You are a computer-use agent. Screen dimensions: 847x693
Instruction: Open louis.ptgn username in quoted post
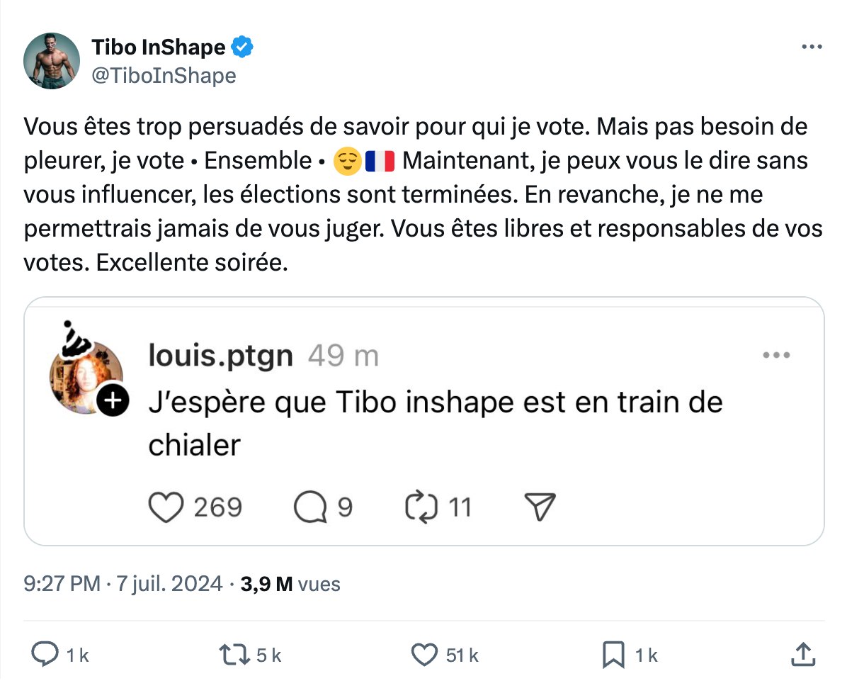click(220, 356)
